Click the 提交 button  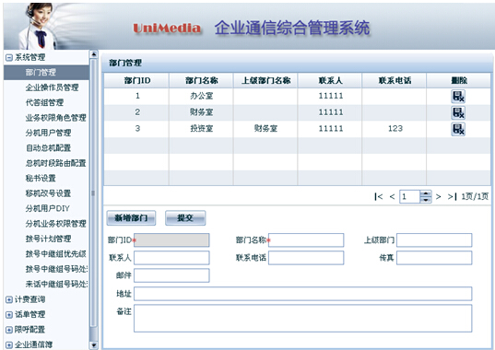pos(185,218)
